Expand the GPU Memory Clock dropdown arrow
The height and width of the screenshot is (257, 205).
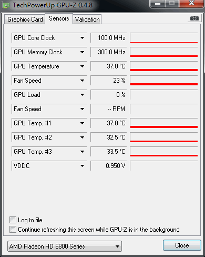click(82, 52)
